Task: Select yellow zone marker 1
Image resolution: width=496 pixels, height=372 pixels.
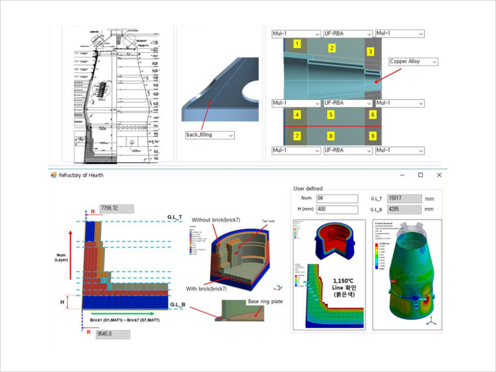Action: [297, 44]
